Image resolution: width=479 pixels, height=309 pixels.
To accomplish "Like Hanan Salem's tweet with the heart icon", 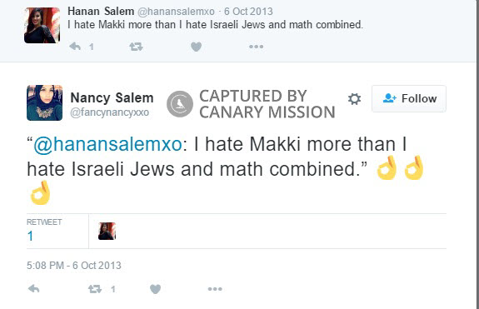I will (x=196, y=47).
